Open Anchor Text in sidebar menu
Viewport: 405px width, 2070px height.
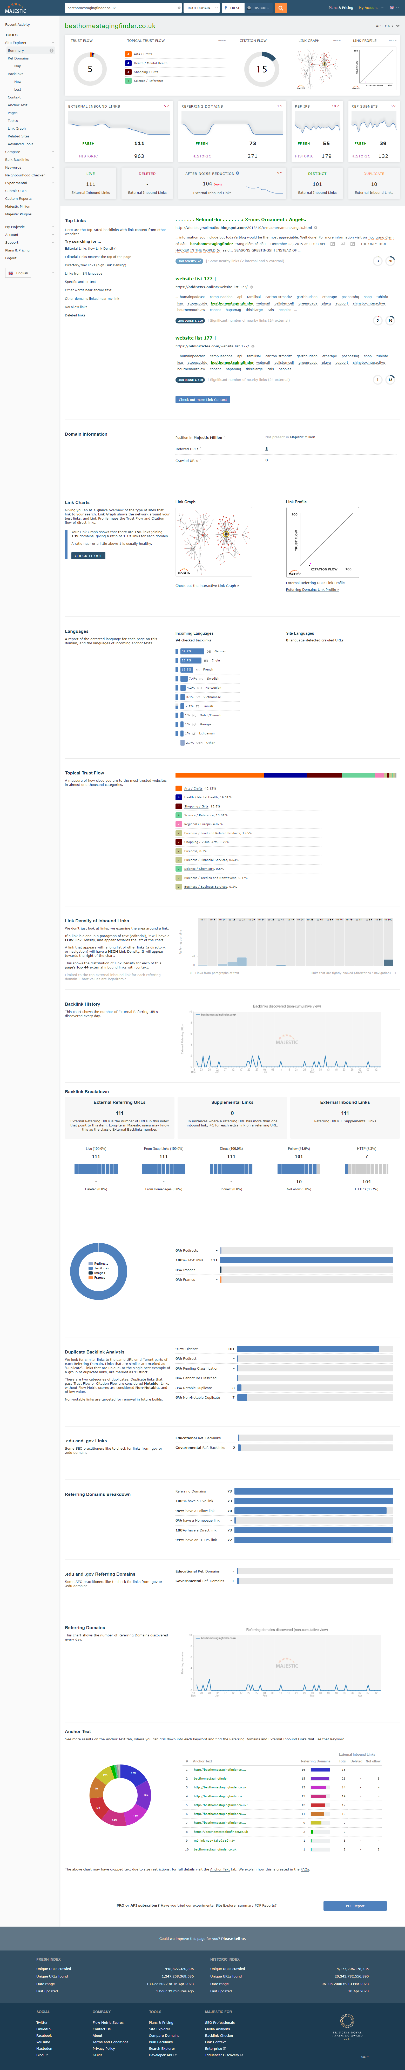[x=18, y=105]
